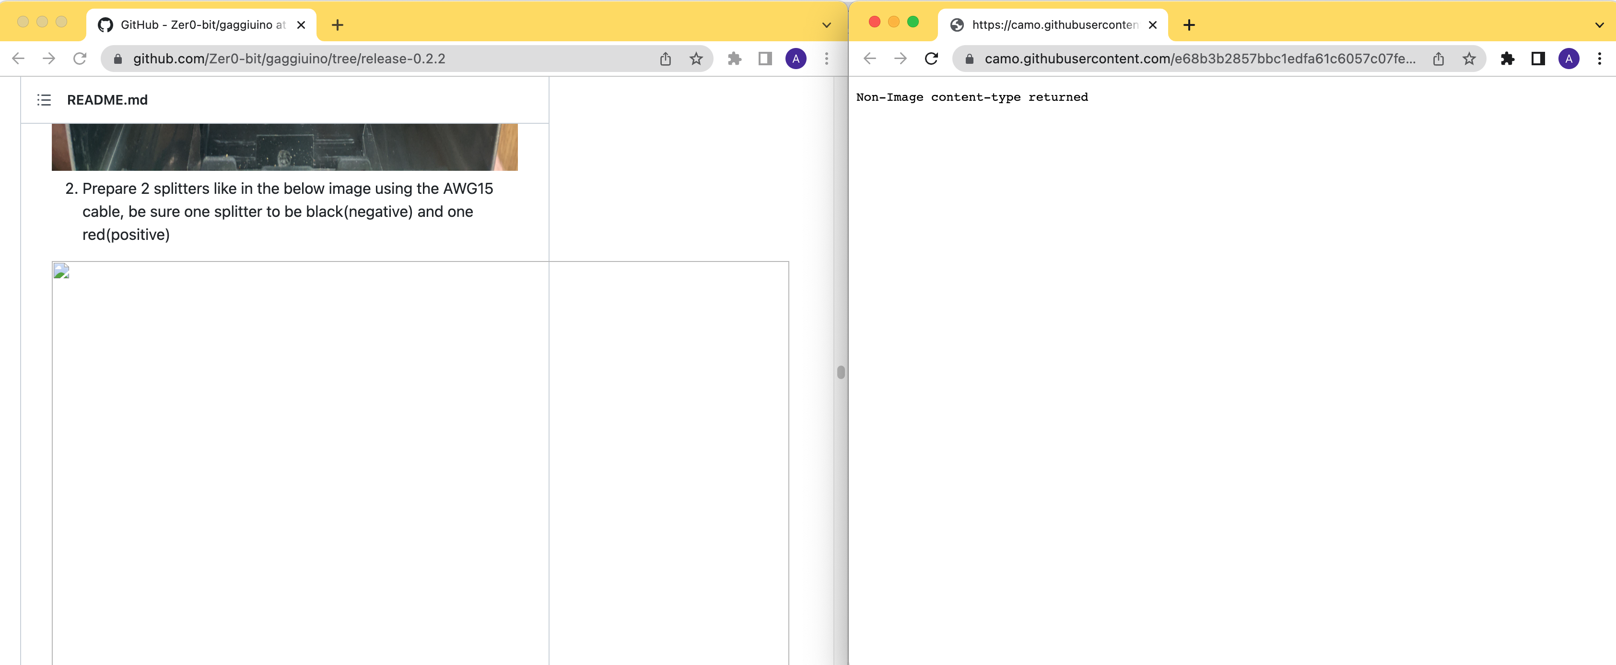Go back in the GitHub window

tap(18, 59)
